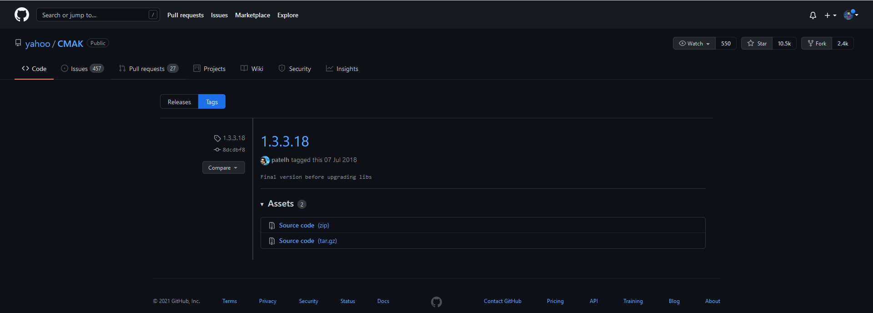Open the plus create-new menu
This screenshot has width=873, height=313.
(x=830, y=15)
